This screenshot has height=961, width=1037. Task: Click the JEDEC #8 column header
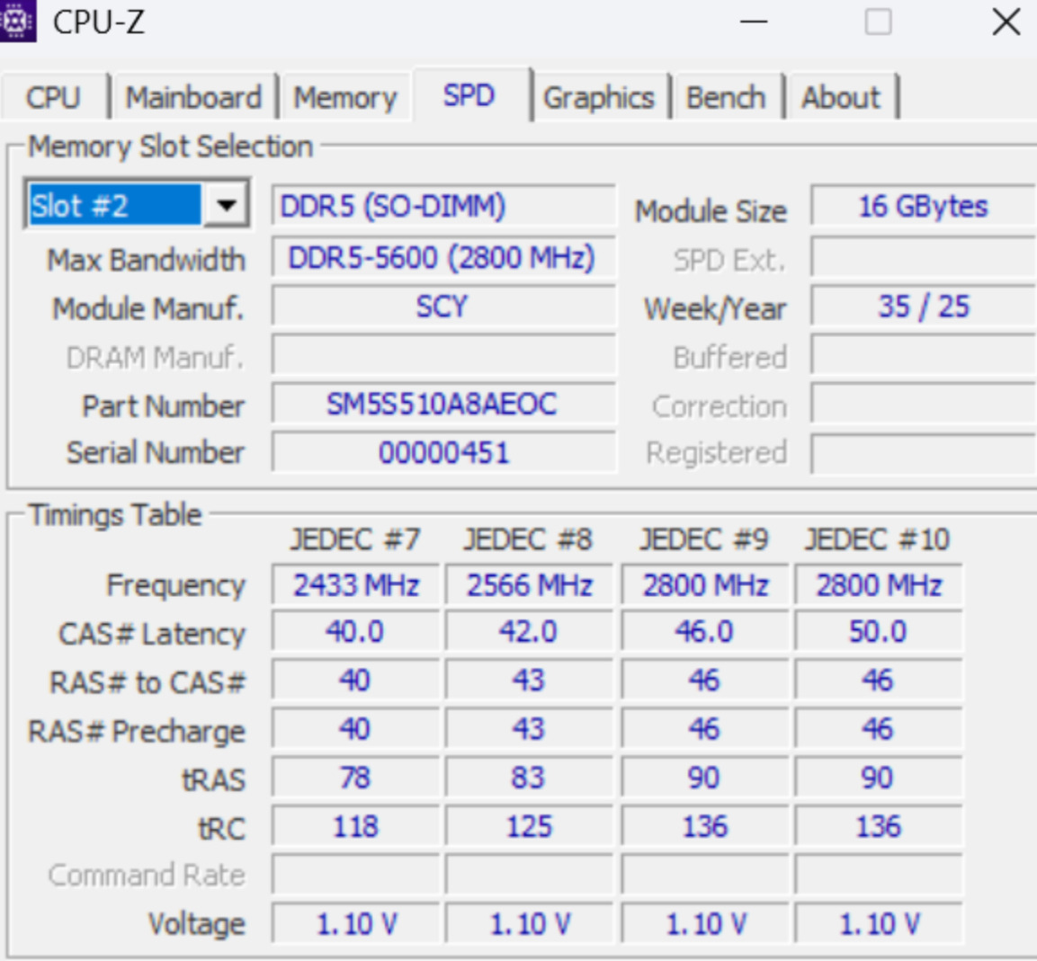pyautogui.click(x=528, y=539)
